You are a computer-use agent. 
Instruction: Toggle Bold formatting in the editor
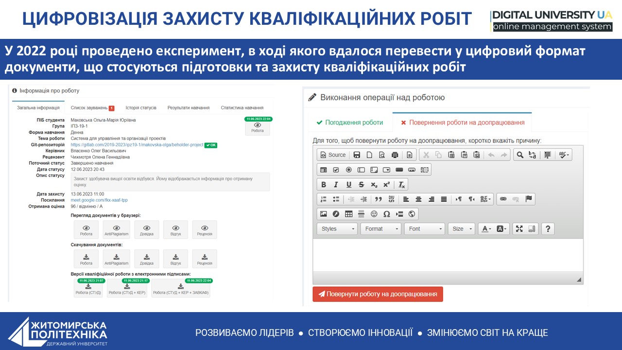[x=324, y=185]
